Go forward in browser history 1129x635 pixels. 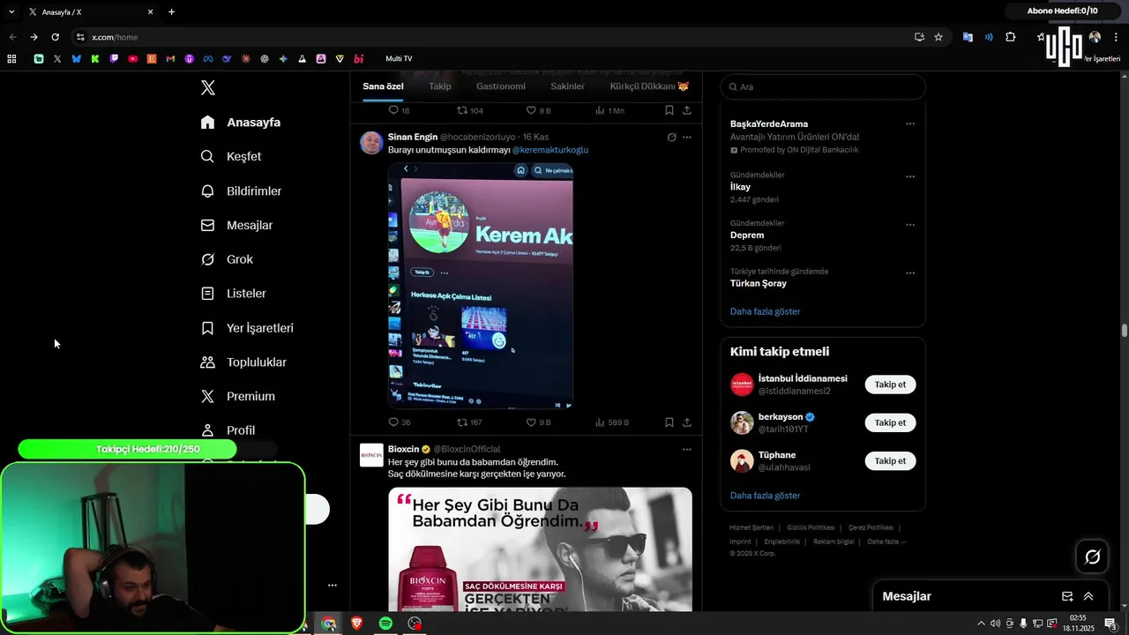[x=34, y=37]
